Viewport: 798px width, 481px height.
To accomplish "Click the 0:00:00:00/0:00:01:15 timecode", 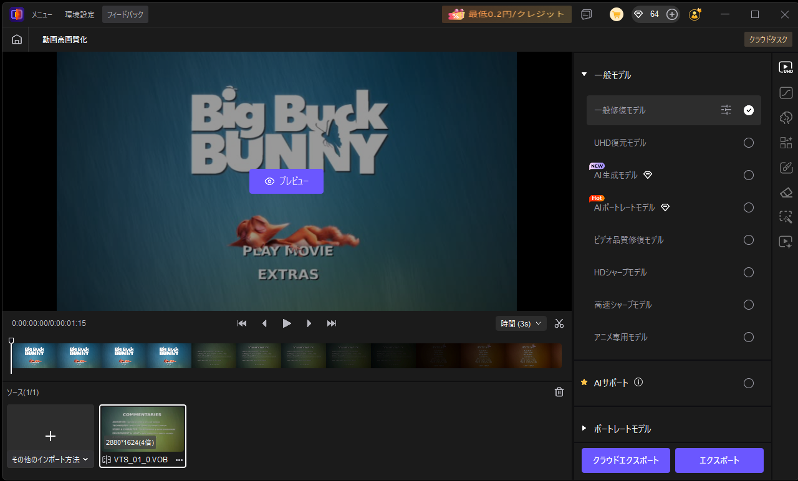I will click(x=49, y=323).
